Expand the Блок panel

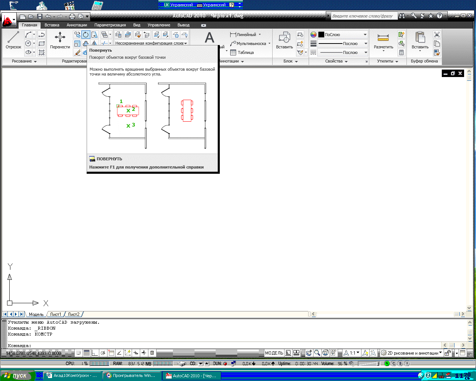(291, 61)
